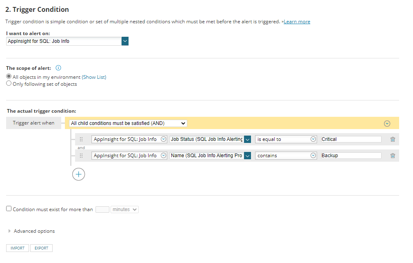Open the Name field dropdown arrow
413x263 pixels.
point(247,156)
